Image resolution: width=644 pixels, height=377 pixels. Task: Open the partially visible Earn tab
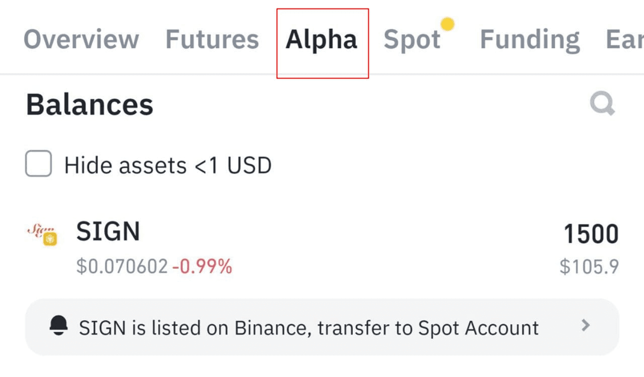pyautogui.click(x=624, y=39)
